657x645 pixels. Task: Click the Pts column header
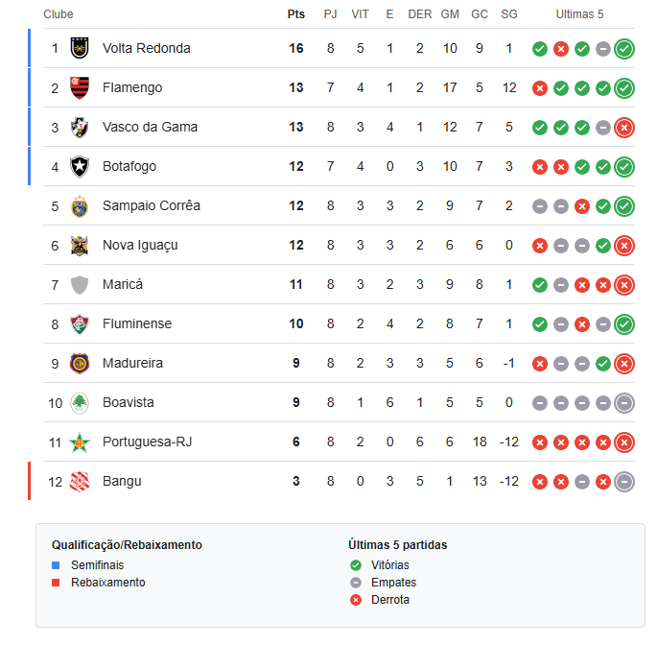click(x=295, y=14)
